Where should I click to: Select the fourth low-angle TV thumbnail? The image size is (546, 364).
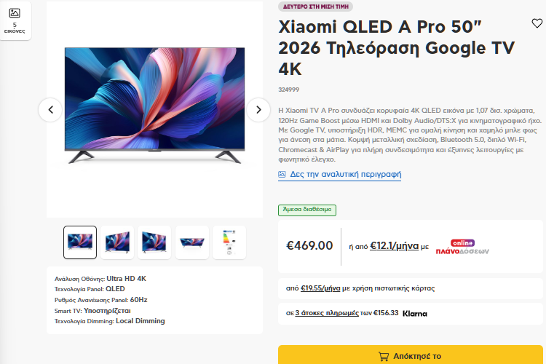(192, 242)
